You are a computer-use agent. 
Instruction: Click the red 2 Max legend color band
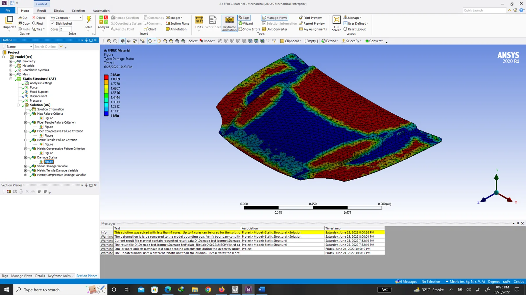pos(106,77)
